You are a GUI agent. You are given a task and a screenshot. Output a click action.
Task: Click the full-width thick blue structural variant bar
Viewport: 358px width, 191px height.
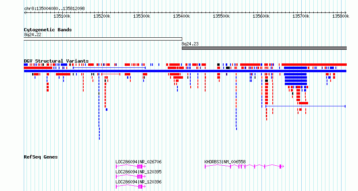[x=185, y=71]
